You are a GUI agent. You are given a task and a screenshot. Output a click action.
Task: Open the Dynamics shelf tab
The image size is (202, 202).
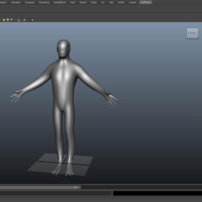click(x=30, y=3)
